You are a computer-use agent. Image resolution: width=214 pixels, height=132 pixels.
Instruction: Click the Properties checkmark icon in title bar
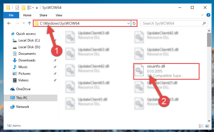point(17,7)
